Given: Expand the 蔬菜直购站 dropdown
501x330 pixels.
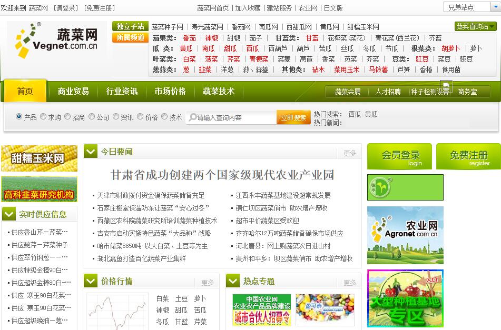Looking at the screenshot, I should pos(475,26).
